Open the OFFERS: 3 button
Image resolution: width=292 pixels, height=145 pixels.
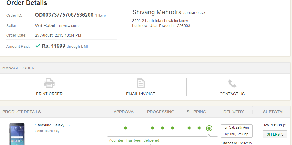tap(275, 134)
